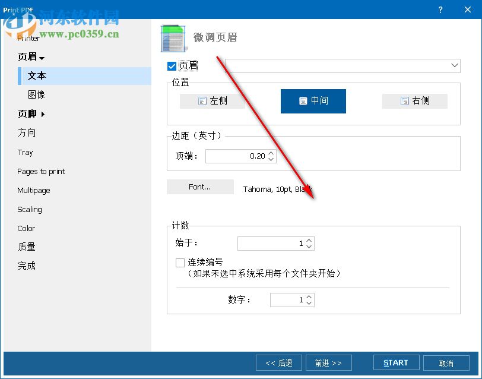Uncheck the 页眉 header checkbox

[172, 66]
